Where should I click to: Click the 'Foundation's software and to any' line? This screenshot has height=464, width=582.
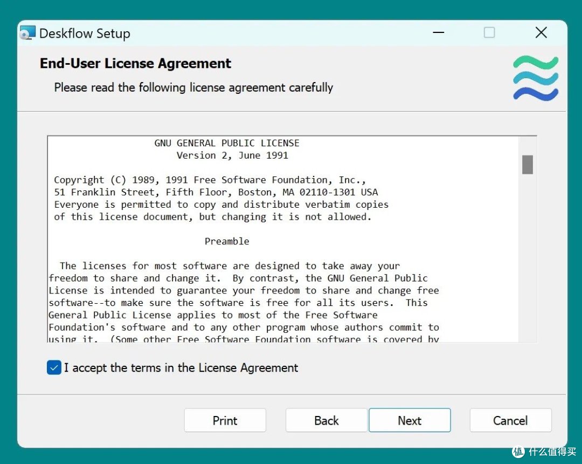tap(244, 327)
